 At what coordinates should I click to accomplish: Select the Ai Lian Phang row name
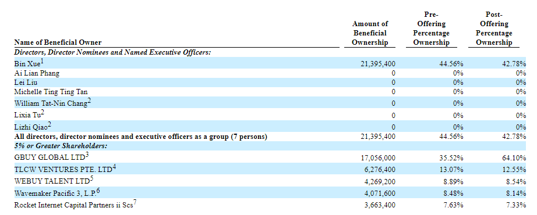click(37, 73)
